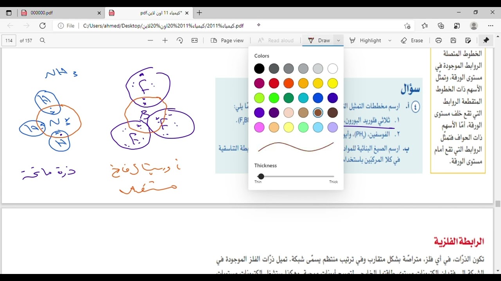Expand the Highlight options dropdown arrow

[389, 41]
